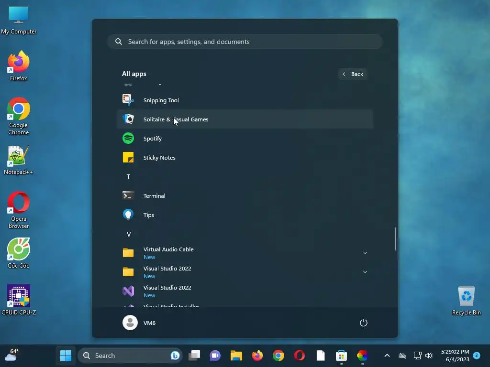Open the Tips app
The image size is (490, 367).
pyautogui.click(x=245, y=215)
